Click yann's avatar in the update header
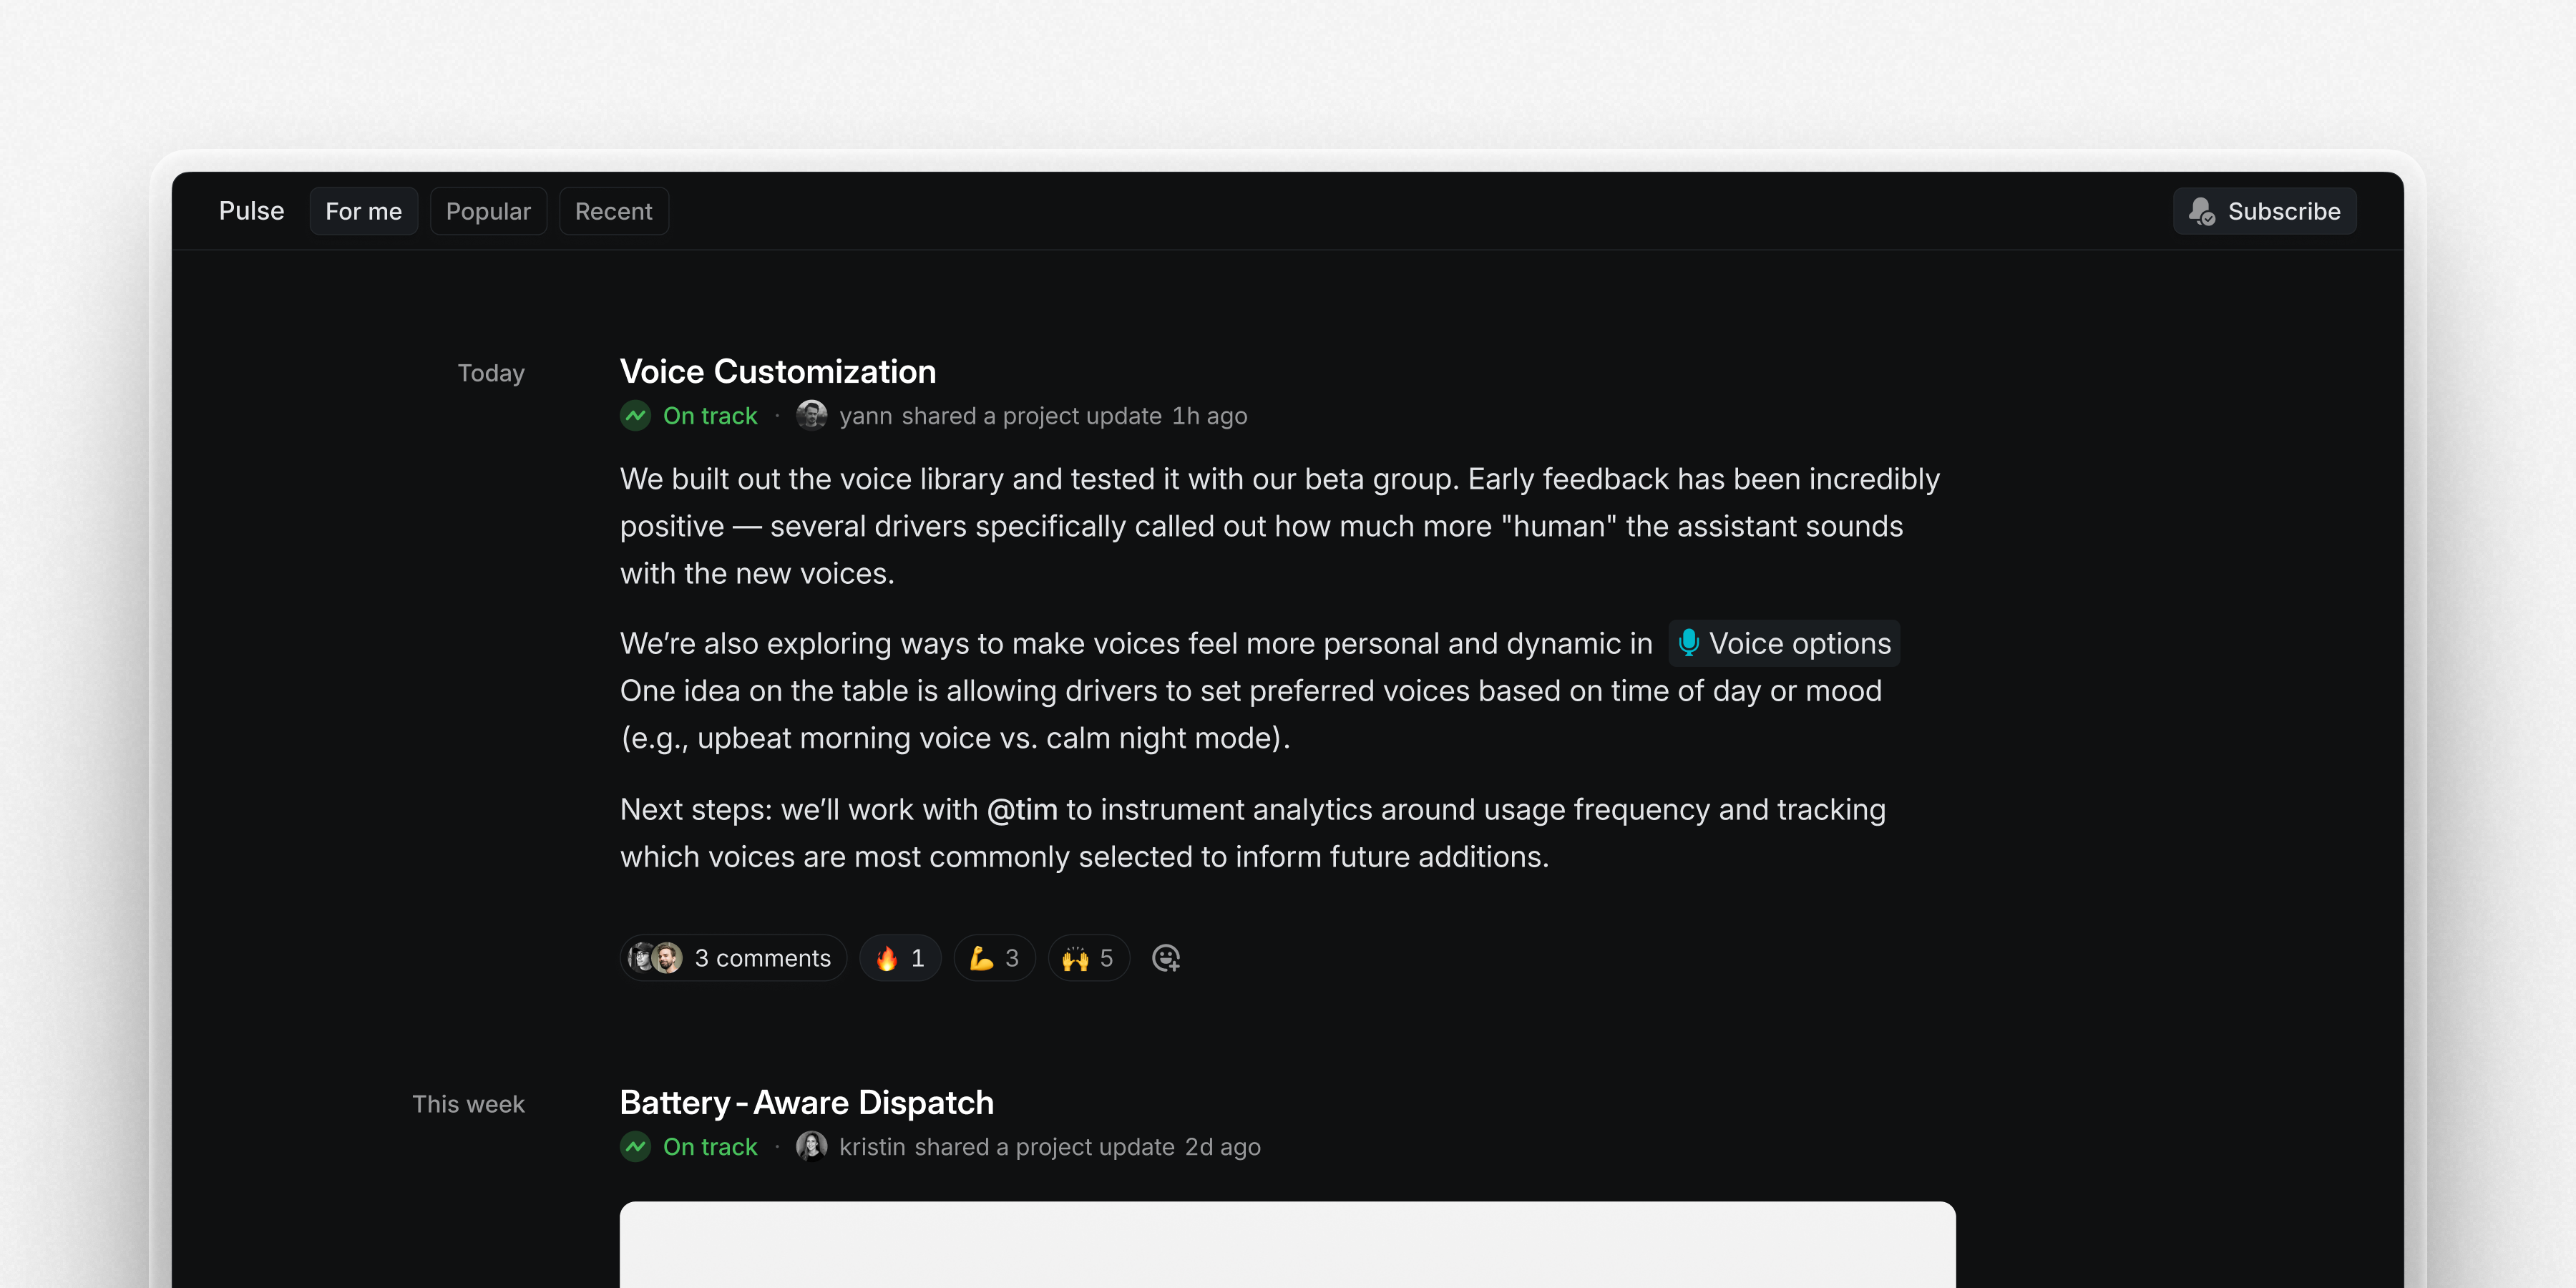Viewport: 2576px width, 1288px height. (x=812, y=415)
